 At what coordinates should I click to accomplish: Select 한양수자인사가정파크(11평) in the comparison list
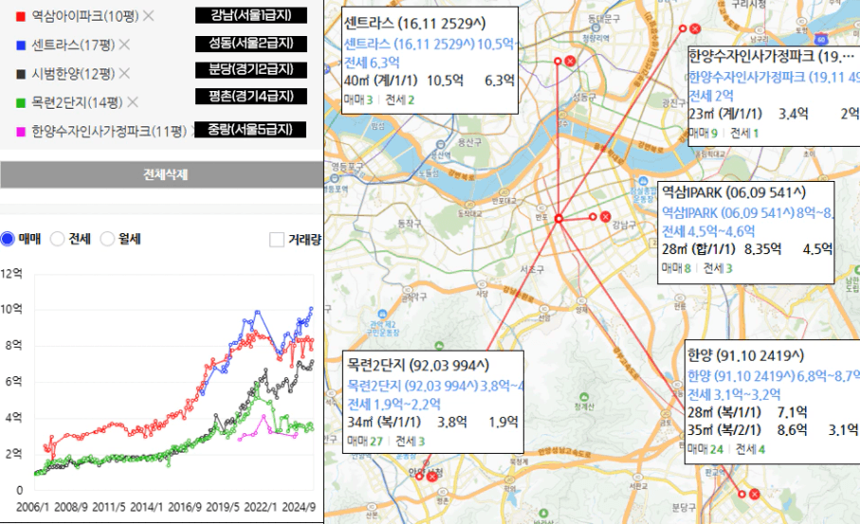click(x=109, y=131)
